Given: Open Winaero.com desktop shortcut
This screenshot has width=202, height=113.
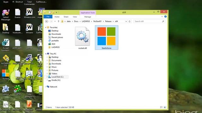Looking at the screenshot, I should (x=29, y=13).
